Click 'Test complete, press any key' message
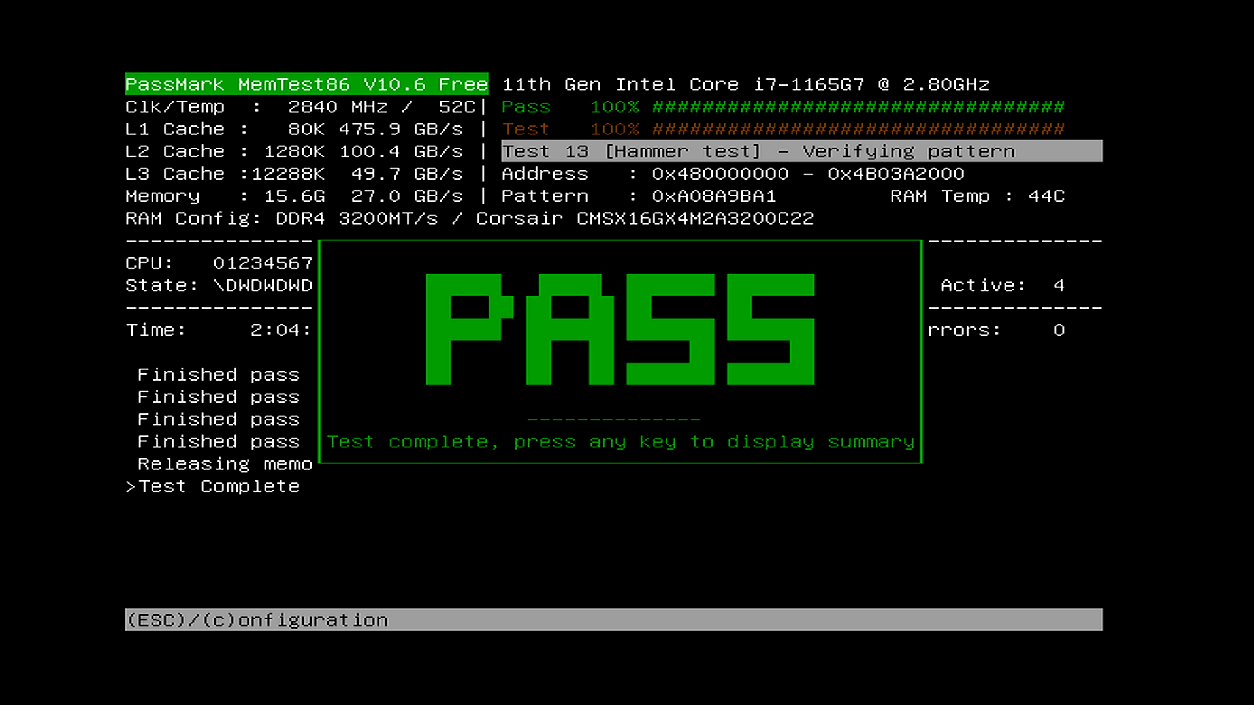Image resolution: width=1254 pixels, height=705 pixels. pyautogui.click(x=620, y=442)
